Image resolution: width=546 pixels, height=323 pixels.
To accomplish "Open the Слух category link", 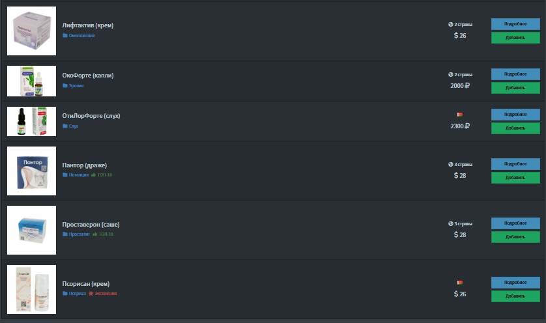I will pyautogui.click(x=74, y=126).
